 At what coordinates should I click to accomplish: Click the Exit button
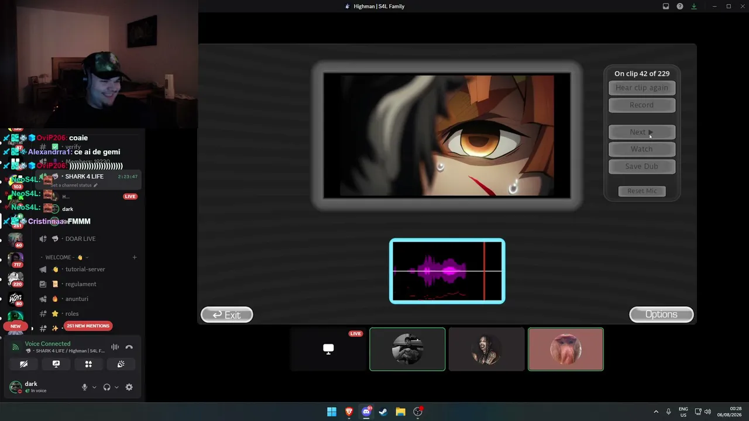pyautogui.click(x=227, y=315)
